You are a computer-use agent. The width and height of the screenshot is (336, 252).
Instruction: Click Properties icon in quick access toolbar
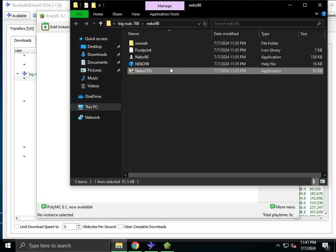[86, 5]
